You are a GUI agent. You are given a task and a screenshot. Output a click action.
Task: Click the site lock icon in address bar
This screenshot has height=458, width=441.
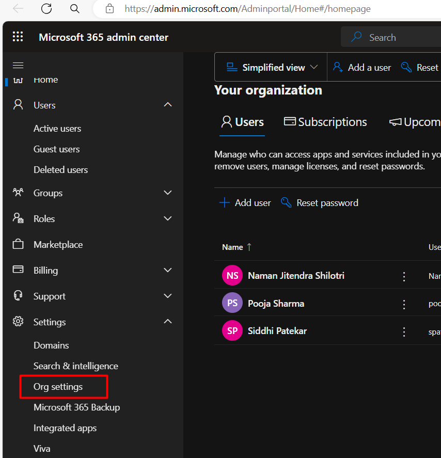point(109,9)
